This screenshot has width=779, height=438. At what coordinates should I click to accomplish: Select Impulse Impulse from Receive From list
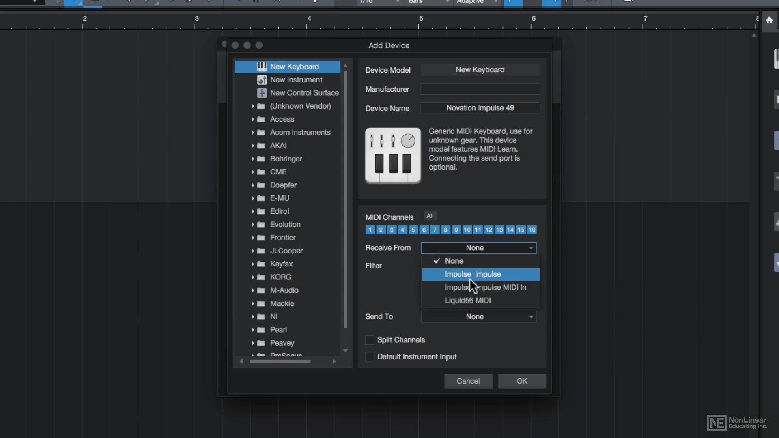(480, 274)
